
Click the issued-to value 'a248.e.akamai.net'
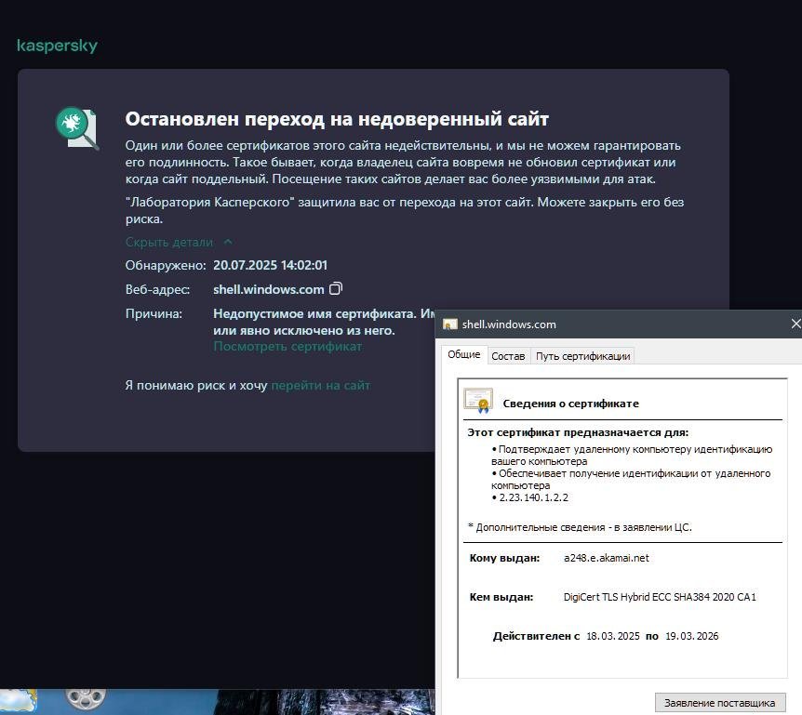point(606,558)
